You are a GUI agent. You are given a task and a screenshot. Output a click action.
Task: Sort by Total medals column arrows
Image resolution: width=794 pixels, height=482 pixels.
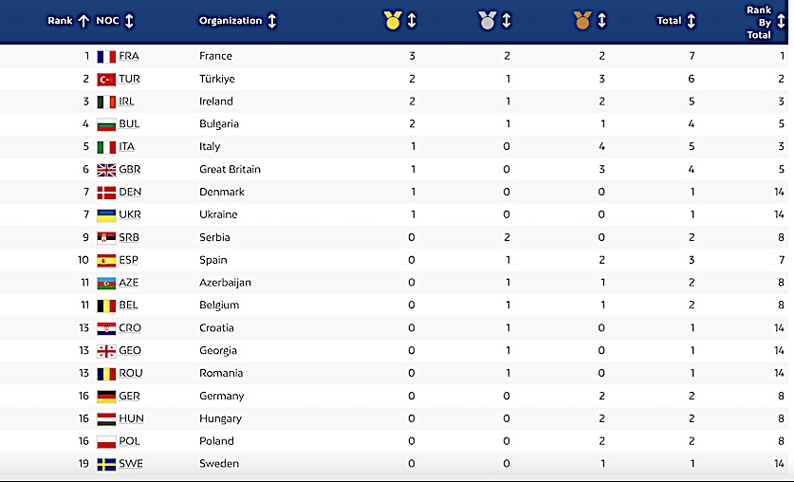tap(691, 21)
